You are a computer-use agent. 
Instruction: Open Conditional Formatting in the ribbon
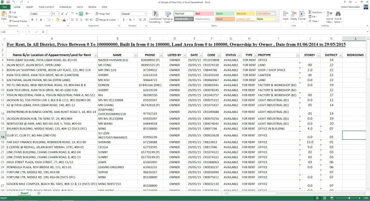155,17
